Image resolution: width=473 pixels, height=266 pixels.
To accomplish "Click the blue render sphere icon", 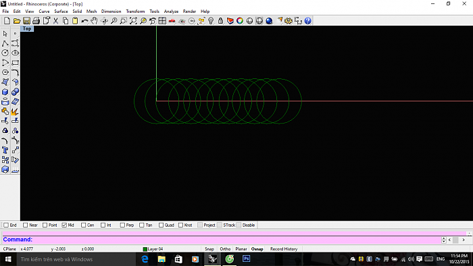I will point(269,21).
